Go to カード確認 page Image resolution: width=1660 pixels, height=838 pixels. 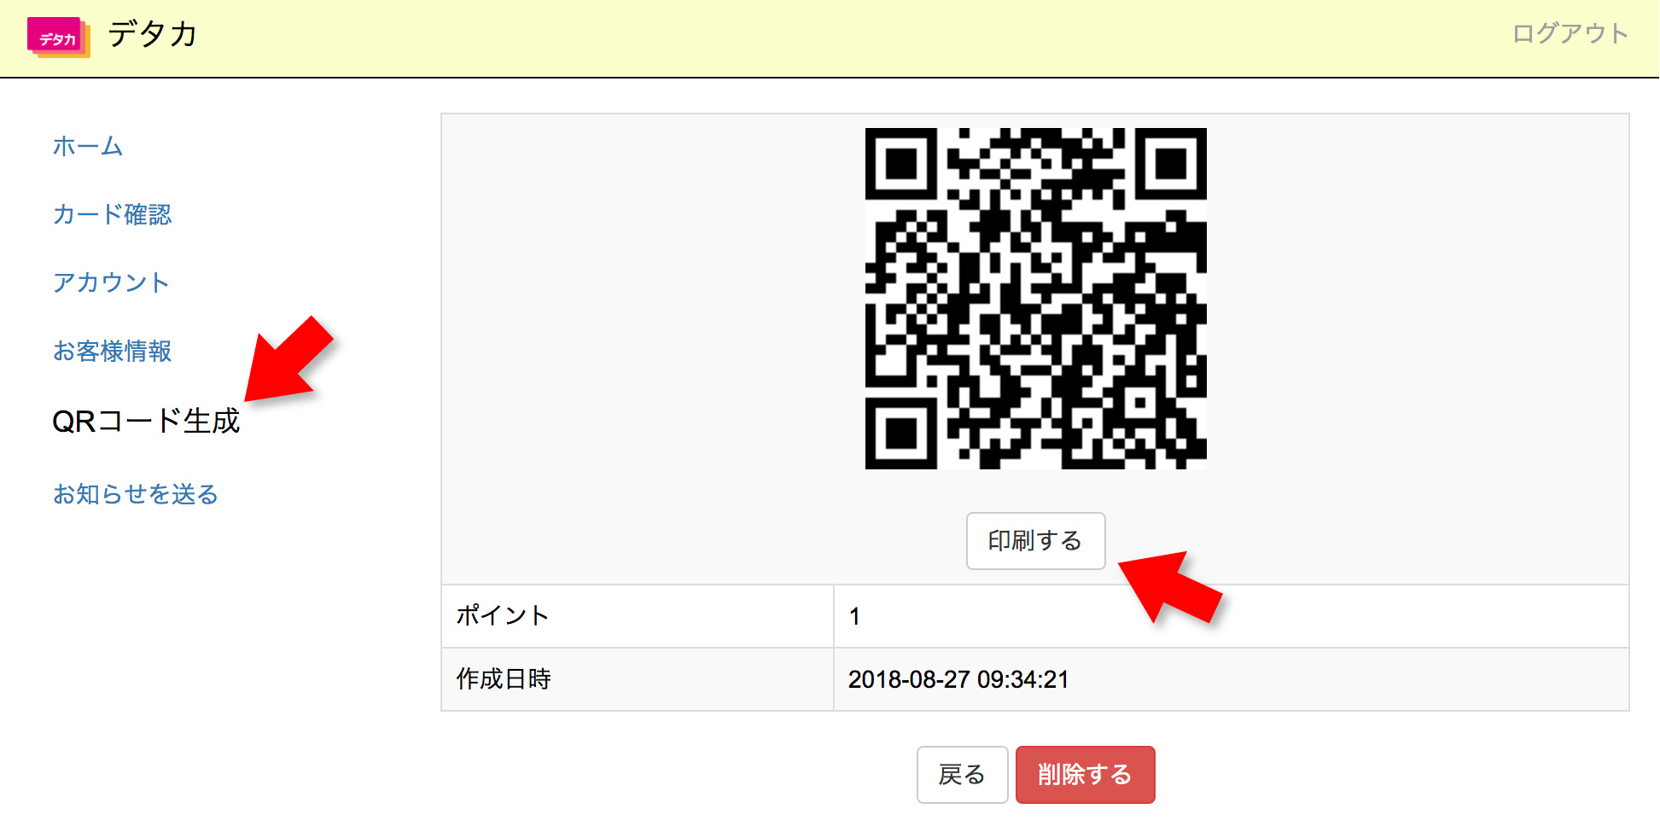112,214
